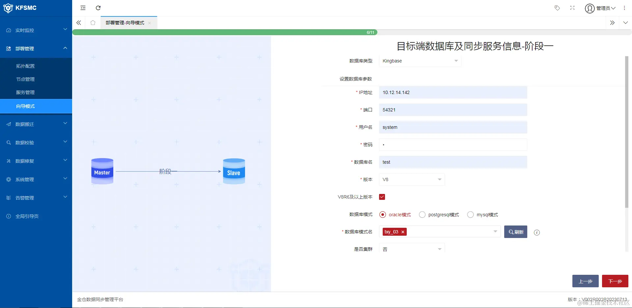Open the 是否集群 dropdown
632x308 pixels.
412,249
